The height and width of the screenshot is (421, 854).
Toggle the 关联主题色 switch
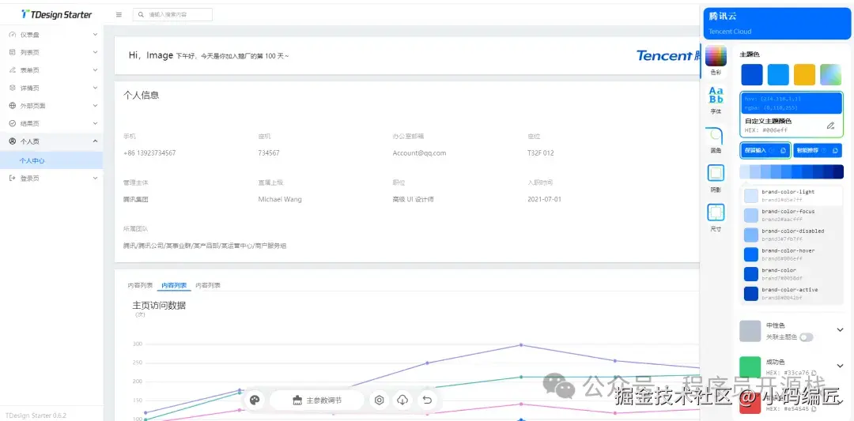coord(806,337)
